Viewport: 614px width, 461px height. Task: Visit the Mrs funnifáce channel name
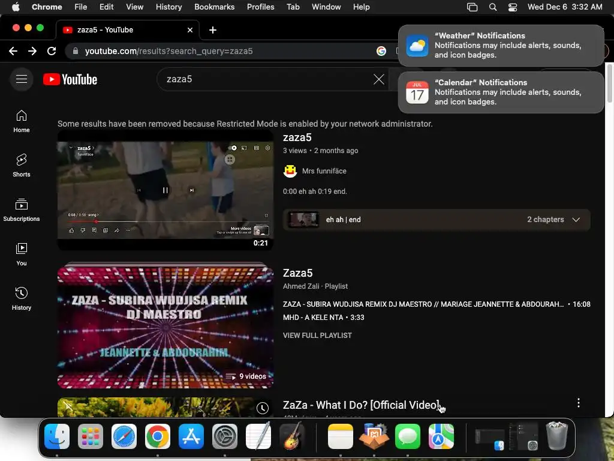(324, 171)
